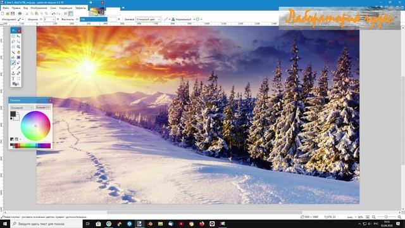Increase hardness with plus button
The width and height of the screenshot is (405, 228).
[x=119, y=20]
